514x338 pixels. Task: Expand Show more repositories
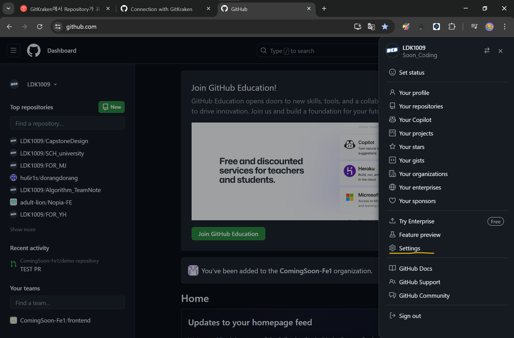coord(23,229)
